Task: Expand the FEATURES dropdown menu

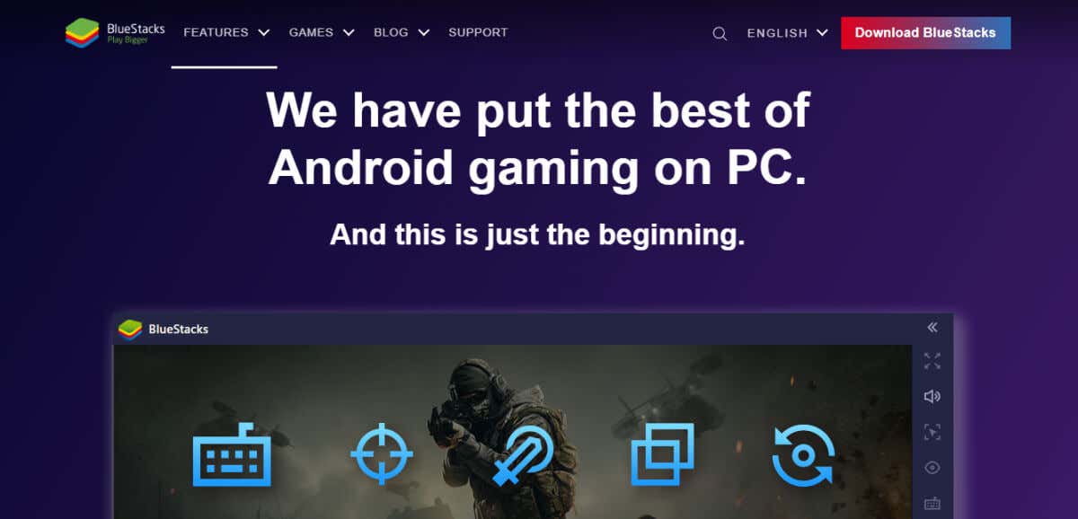Action: (226, 32)
